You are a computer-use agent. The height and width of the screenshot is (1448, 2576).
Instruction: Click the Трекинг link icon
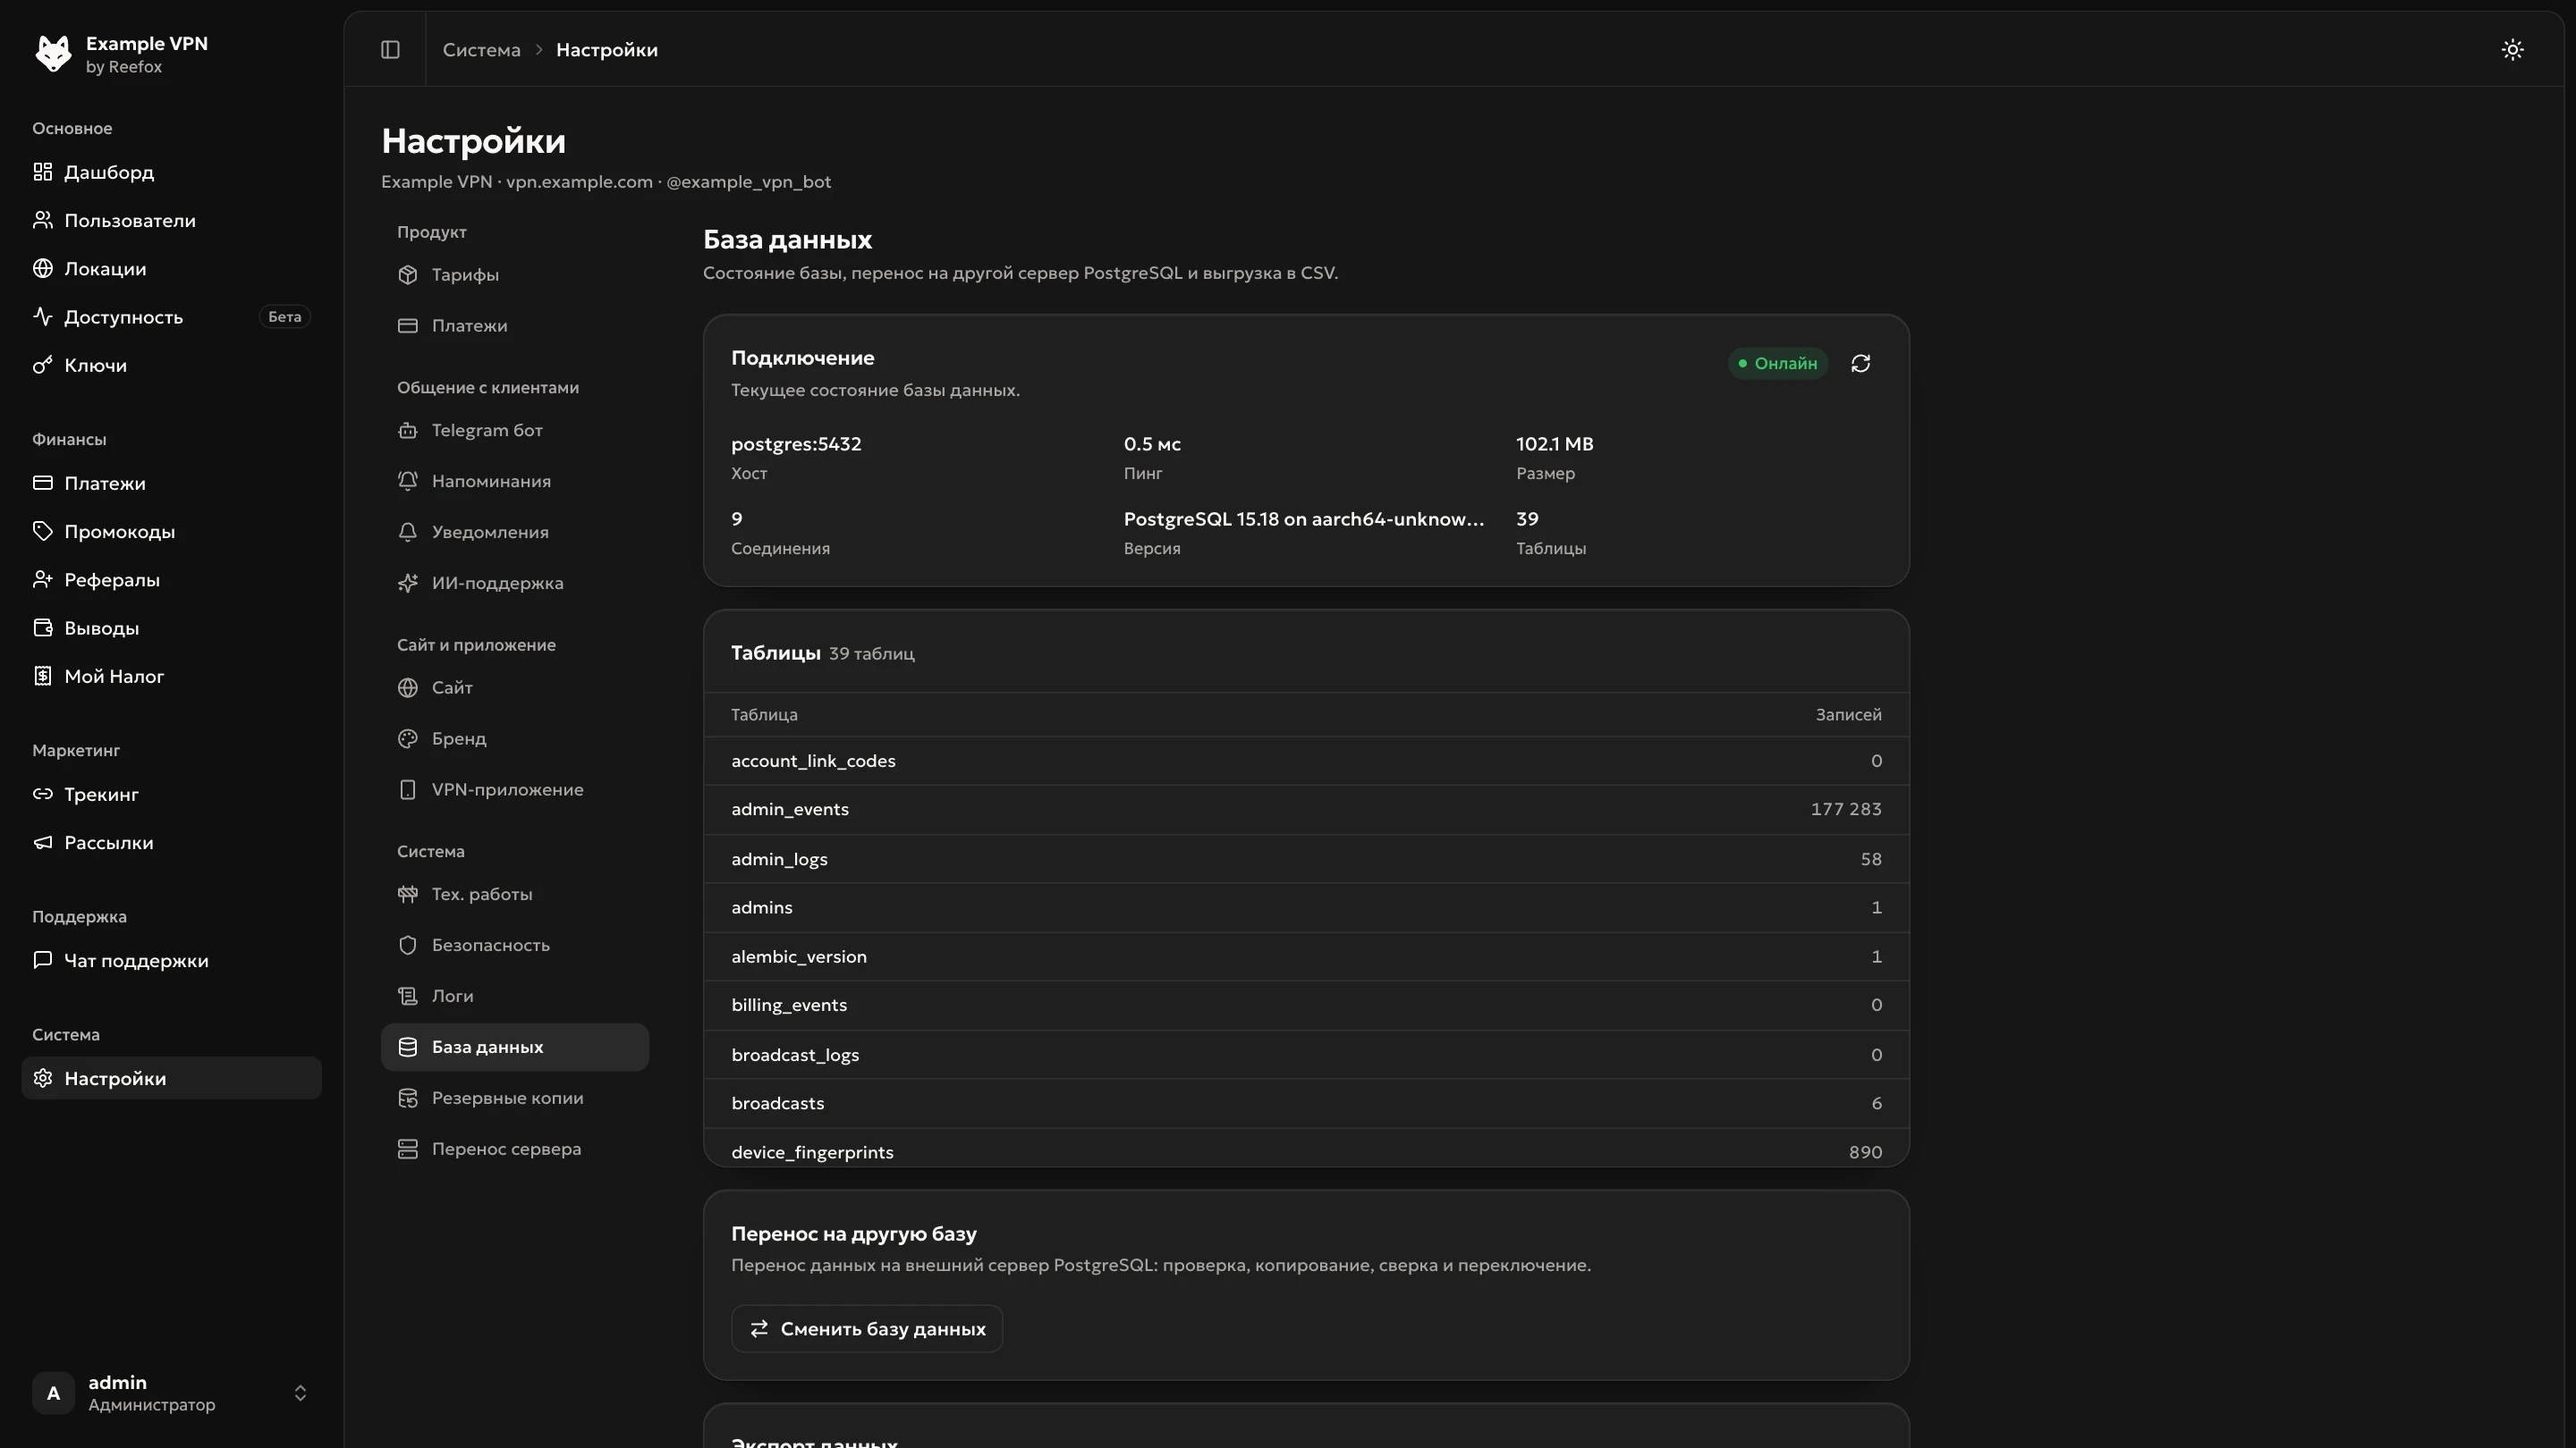(x=42, y=794)
